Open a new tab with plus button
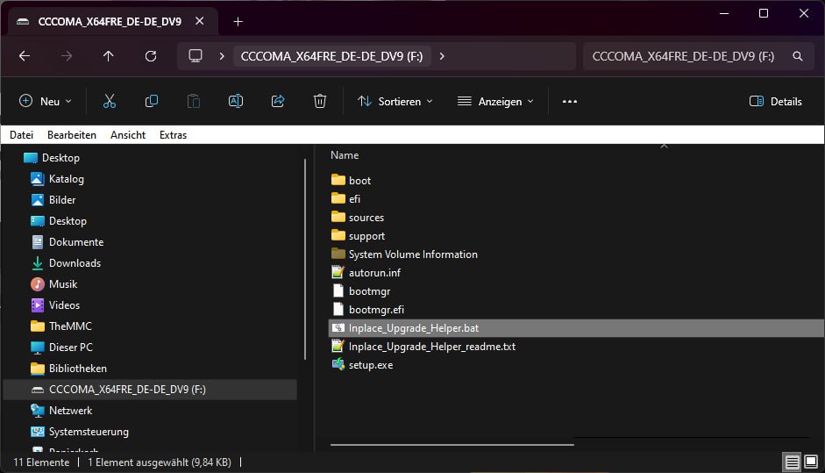This screenshot has height=473, width=825. (238, 22)
